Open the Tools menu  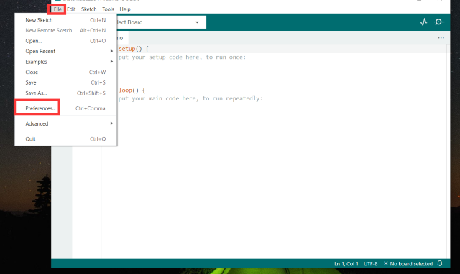tap(108, 9)
